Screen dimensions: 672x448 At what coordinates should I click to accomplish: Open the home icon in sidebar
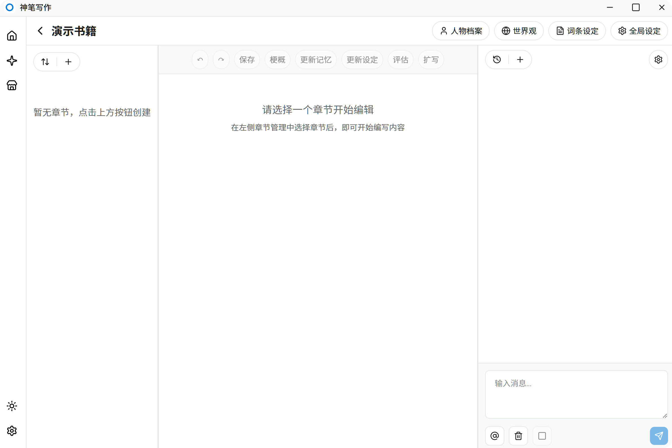pyautogui.click(x=12, y=36)
